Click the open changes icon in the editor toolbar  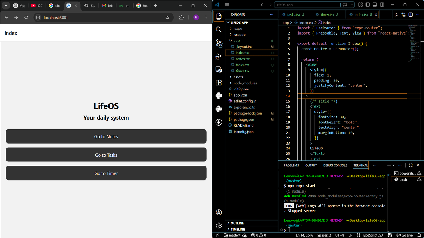pyautogui.click(x=404, y=14)
